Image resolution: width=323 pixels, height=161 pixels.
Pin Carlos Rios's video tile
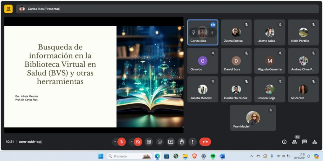(193, 33)
